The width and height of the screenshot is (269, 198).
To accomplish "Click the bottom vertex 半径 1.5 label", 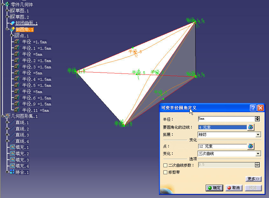I will (x=123, y=124).
